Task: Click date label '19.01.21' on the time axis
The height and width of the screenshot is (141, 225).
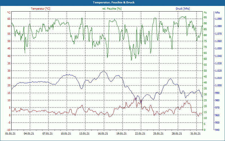Action: pos(121,134)
